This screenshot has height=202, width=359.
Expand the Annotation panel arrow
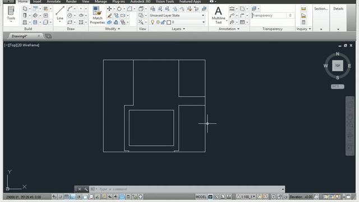point(238,29)
